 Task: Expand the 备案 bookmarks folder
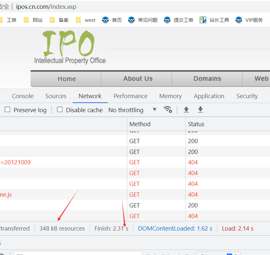[x=59, y=20]
